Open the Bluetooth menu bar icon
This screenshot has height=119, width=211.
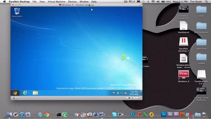click(148, 2)
